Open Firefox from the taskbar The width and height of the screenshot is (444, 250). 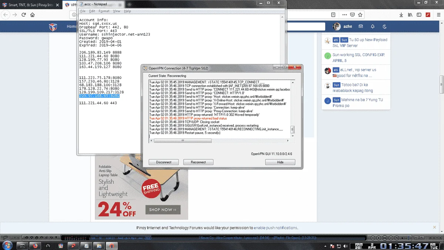tap(35, 246)
